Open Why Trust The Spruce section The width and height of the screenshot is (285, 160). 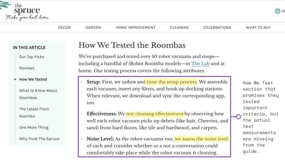pos(39,139)
